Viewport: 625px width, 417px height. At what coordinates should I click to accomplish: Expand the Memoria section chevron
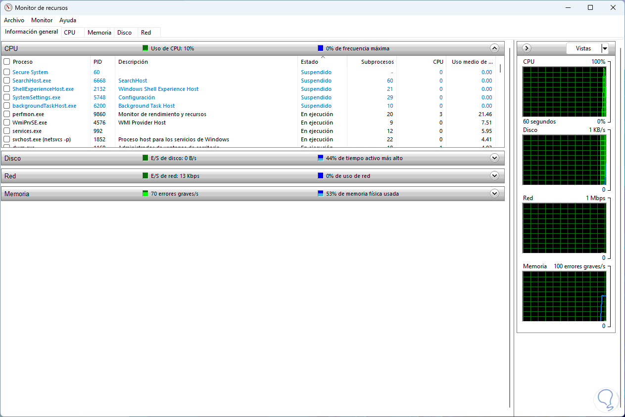coord(494,194)
